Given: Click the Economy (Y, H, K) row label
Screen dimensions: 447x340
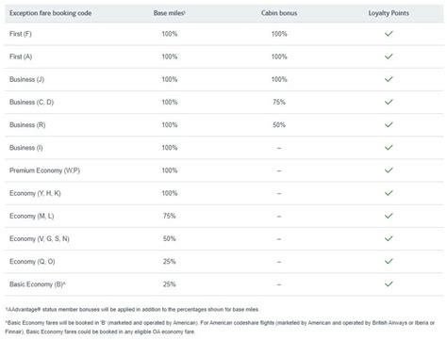Looking at the screenshot, I should pyautogui.click(x=35, y=193).
